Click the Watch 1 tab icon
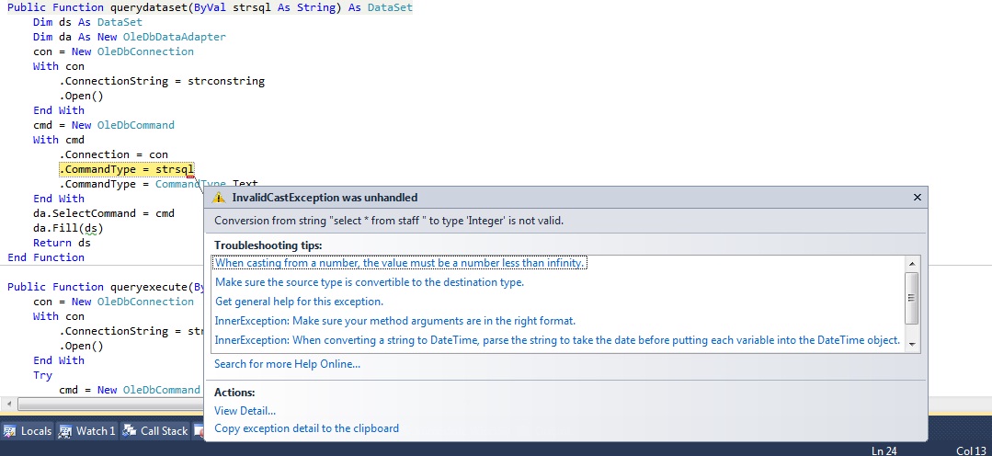Image resolution: width=992 pixels, height=456 pixels. (x=65, y=431)
